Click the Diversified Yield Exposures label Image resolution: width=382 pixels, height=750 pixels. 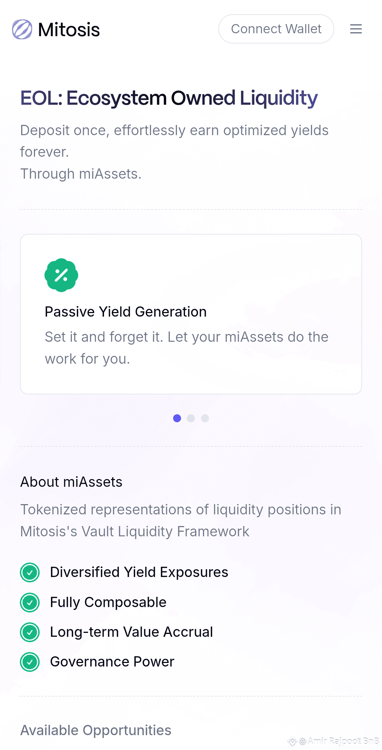coord(139,572)
